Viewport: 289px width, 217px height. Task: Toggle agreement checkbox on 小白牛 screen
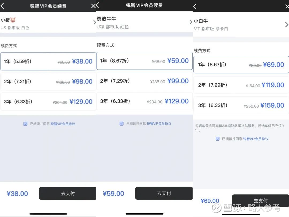(x=218, y=139)
